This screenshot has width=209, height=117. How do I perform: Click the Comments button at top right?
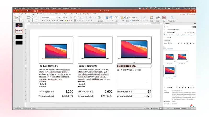pyautogui.click(x=191, y=14)
